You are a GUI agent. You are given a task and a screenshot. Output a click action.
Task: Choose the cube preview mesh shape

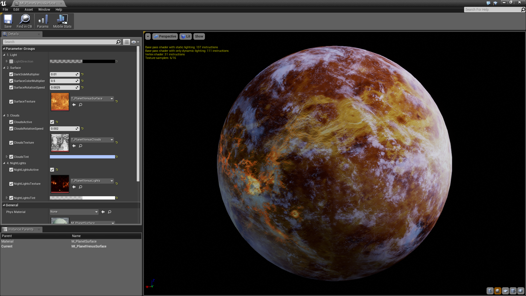(513, 291)
